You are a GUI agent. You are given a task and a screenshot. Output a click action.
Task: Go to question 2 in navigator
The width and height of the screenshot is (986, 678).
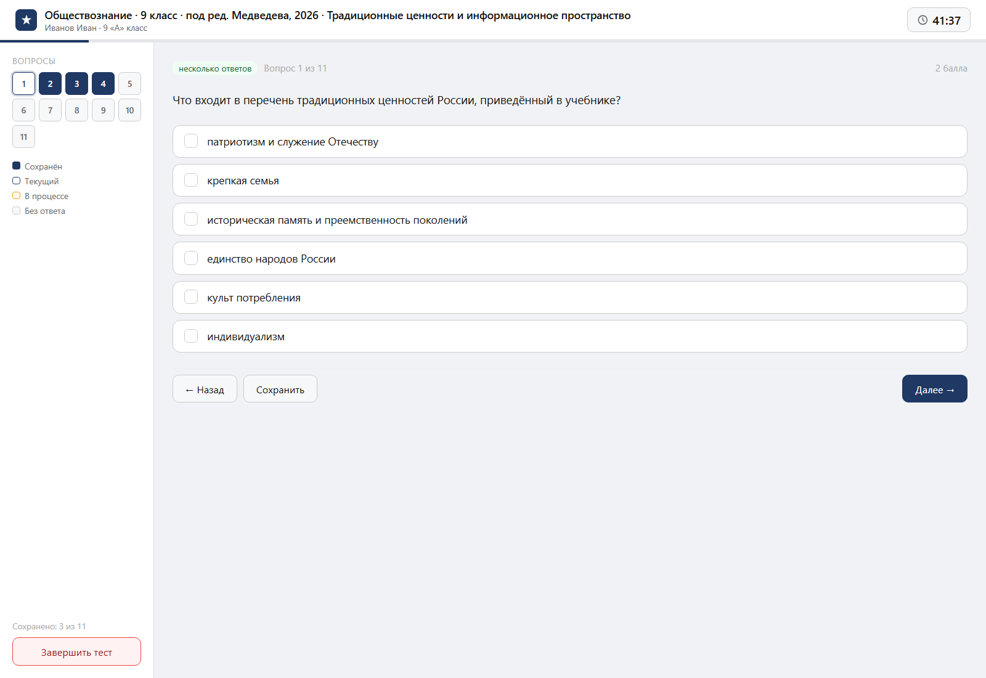(x=50, y=84)
